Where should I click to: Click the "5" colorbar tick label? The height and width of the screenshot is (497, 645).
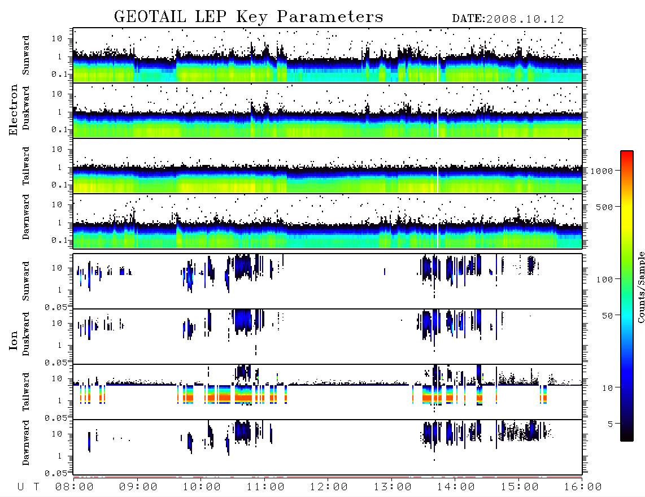610,424
